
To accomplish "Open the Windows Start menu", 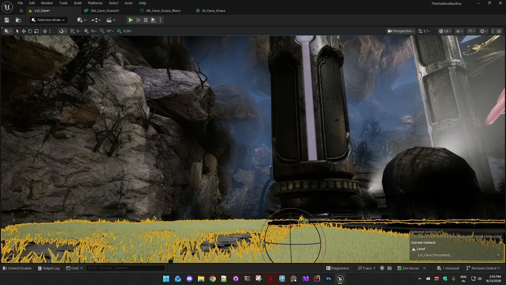I will (x=166, y=279).
